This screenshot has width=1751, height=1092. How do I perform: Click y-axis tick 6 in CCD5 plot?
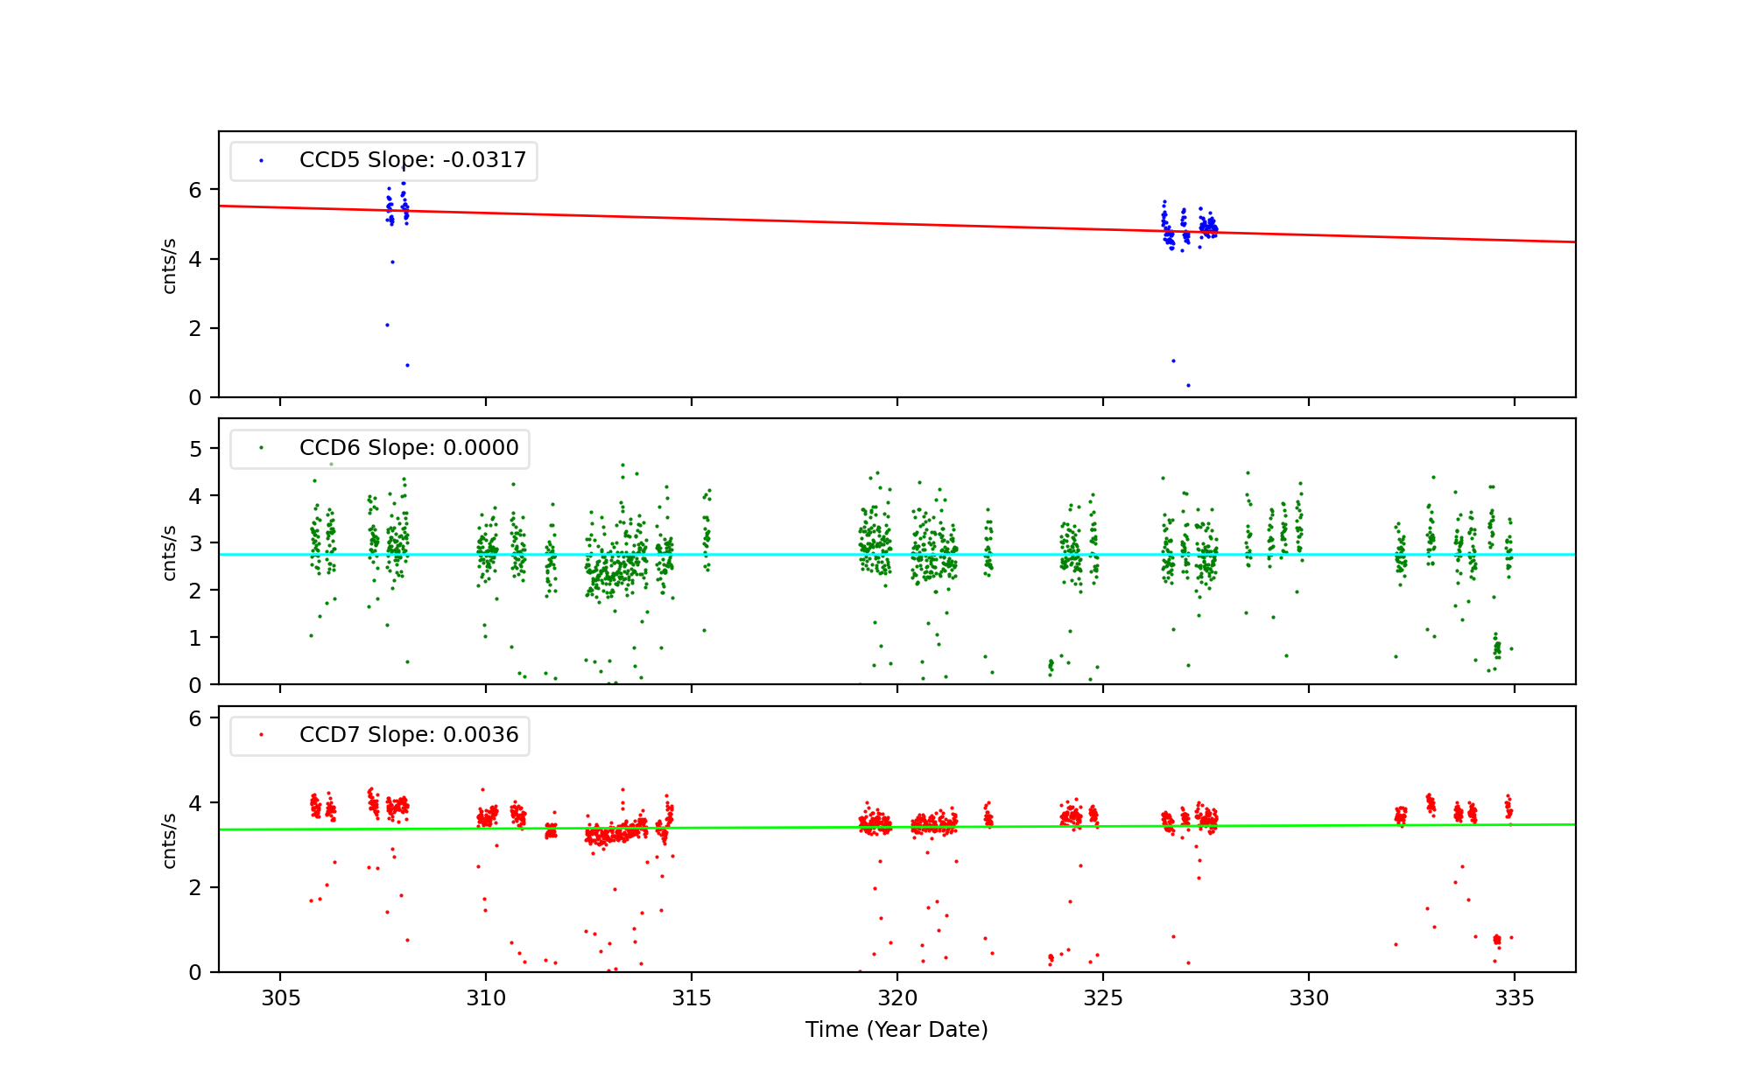(x=195, y=191)
